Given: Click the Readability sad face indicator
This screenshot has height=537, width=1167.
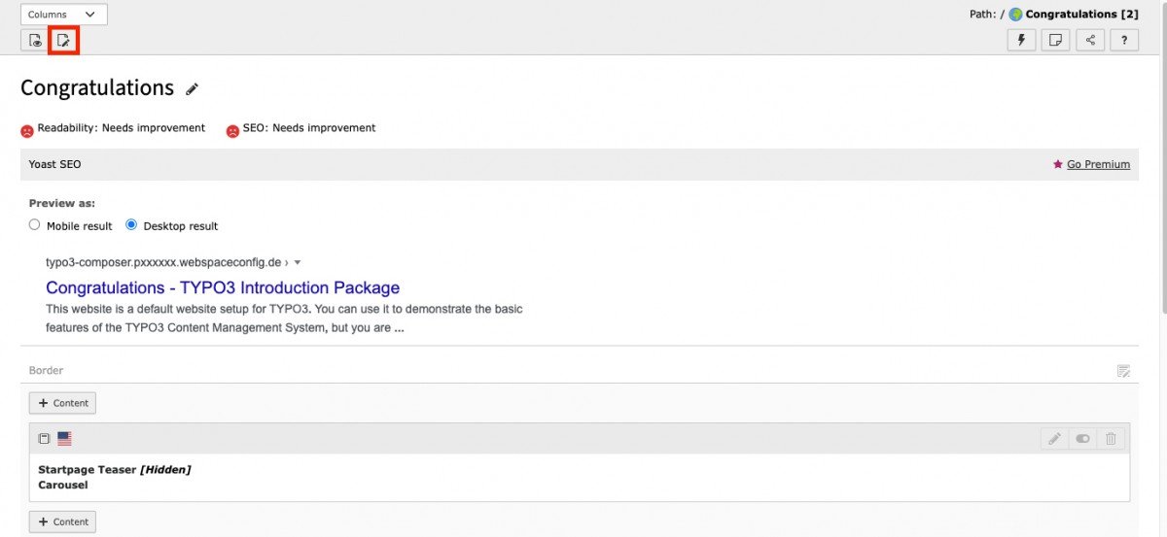Looking at the screenshot, I should pyautogui.click(x=27, y=131).
